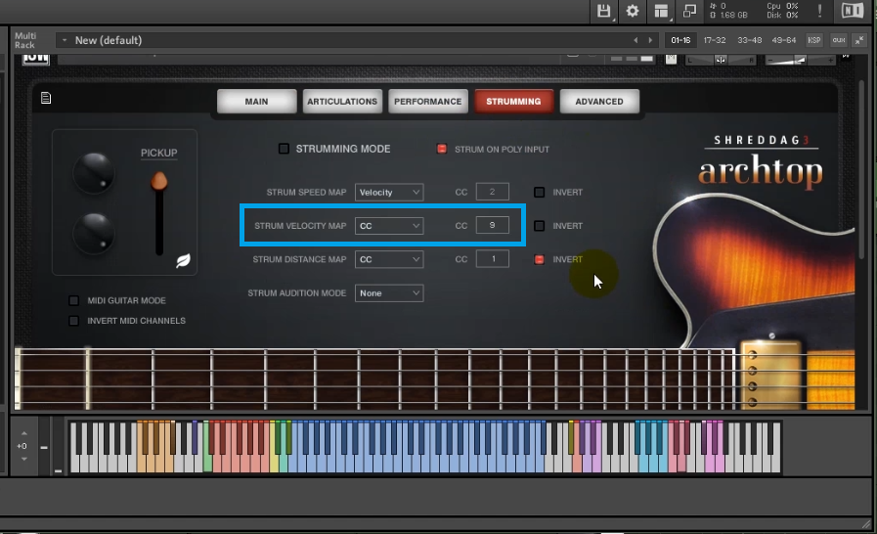Click the lower pickup tone knob
Viewport: 877px width, 534px height.
[x=94, y=234]
